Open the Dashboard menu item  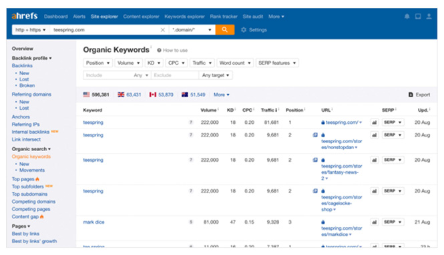(56, 17)
